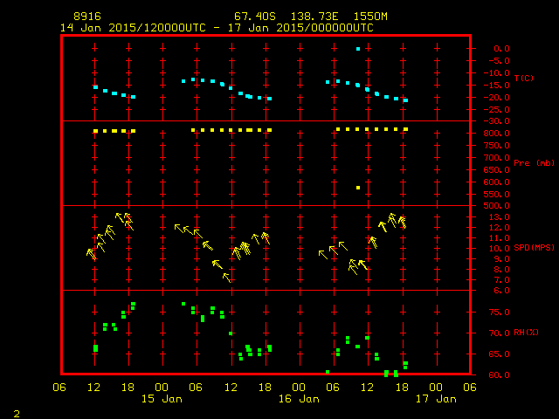Click the "15 Jan" date label
This screenshot has height=419, width=559.
pyautogui.click(x=162, y=399)
